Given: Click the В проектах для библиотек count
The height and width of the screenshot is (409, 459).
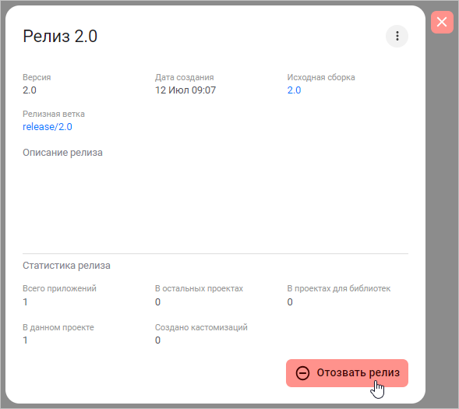Looking at the screenshot, I should click(x=290, y=302).
